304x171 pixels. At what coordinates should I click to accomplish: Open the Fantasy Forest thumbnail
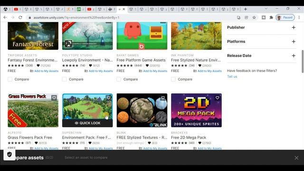33,36
